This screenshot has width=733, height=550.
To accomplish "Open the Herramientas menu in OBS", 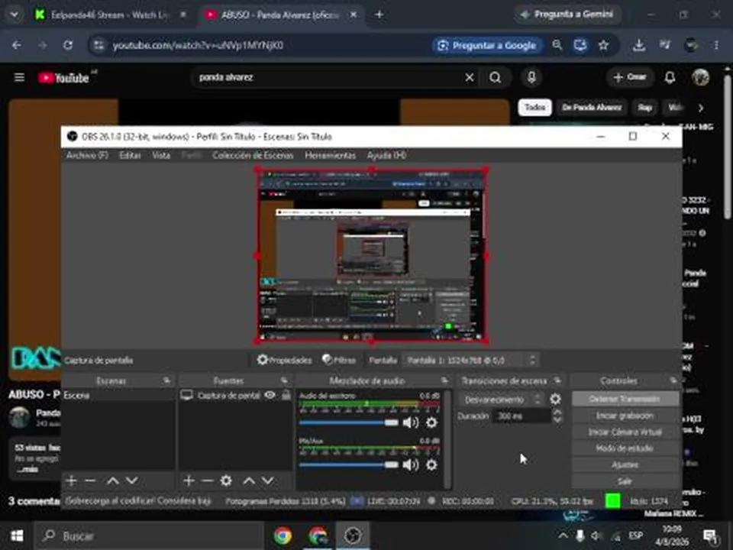I will (330, 155).
